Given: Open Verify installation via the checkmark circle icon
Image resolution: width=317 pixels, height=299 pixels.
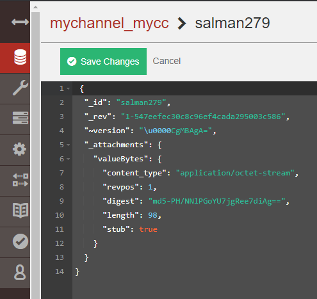Looking at the screenshot, I should (20, 241).
